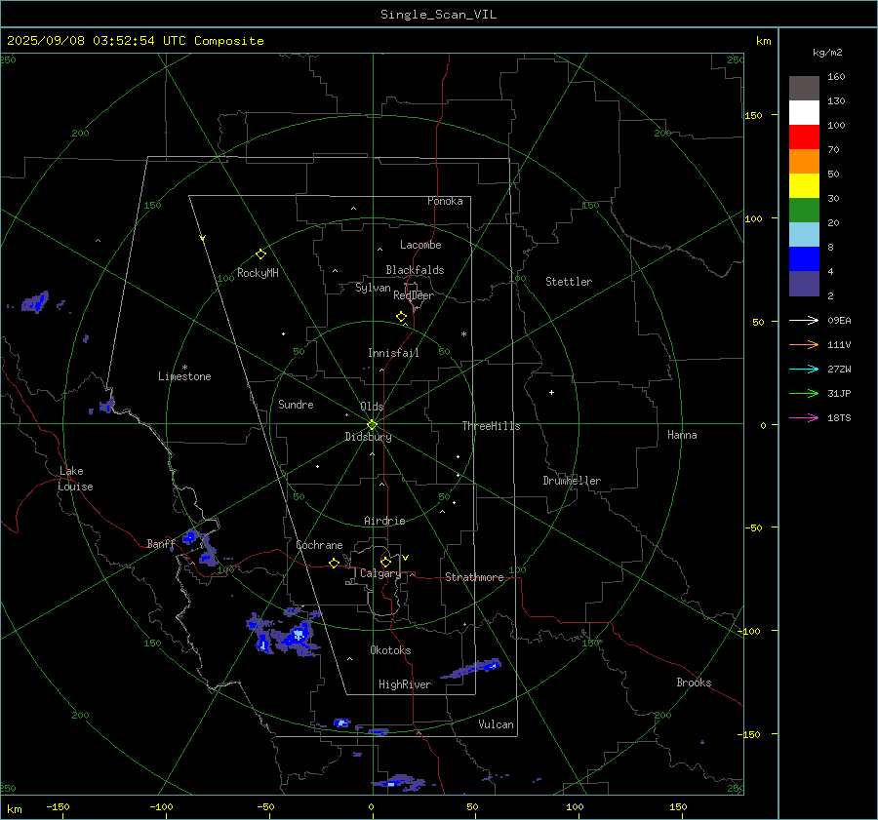Click the Drumheller city label
The height and width of the screenshot is (820, 878).
(x=572, y=481)
